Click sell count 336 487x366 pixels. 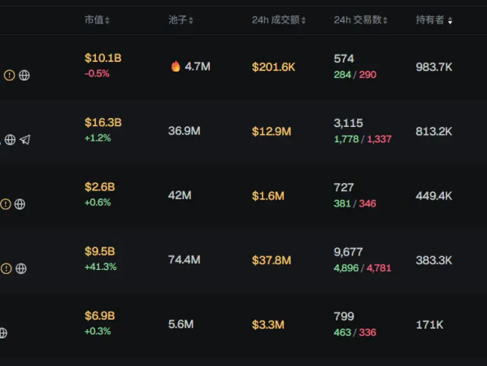tap(367, 333)
